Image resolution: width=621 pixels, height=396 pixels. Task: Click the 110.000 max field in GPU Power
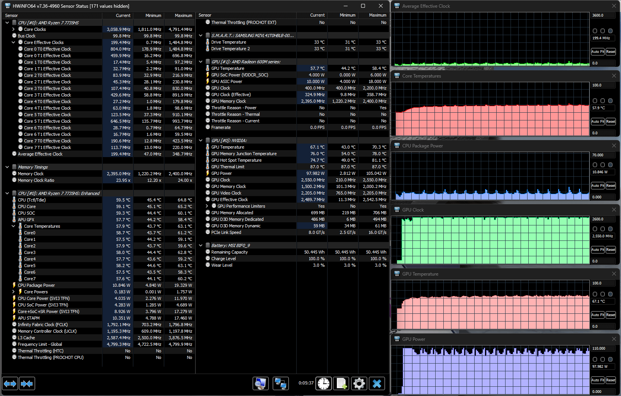pos(603,349)
